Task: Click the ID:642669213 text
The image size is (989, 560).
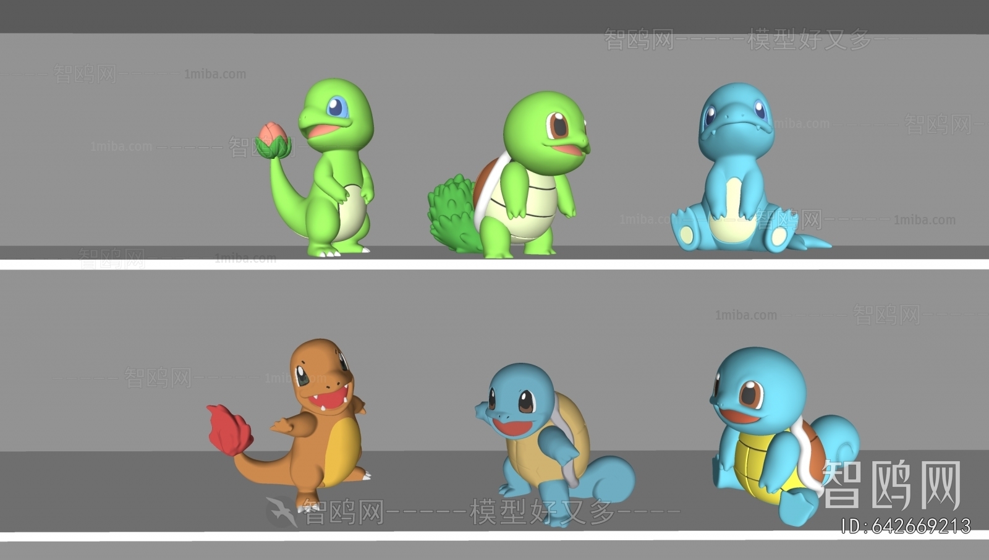Action: click(906, 526)
